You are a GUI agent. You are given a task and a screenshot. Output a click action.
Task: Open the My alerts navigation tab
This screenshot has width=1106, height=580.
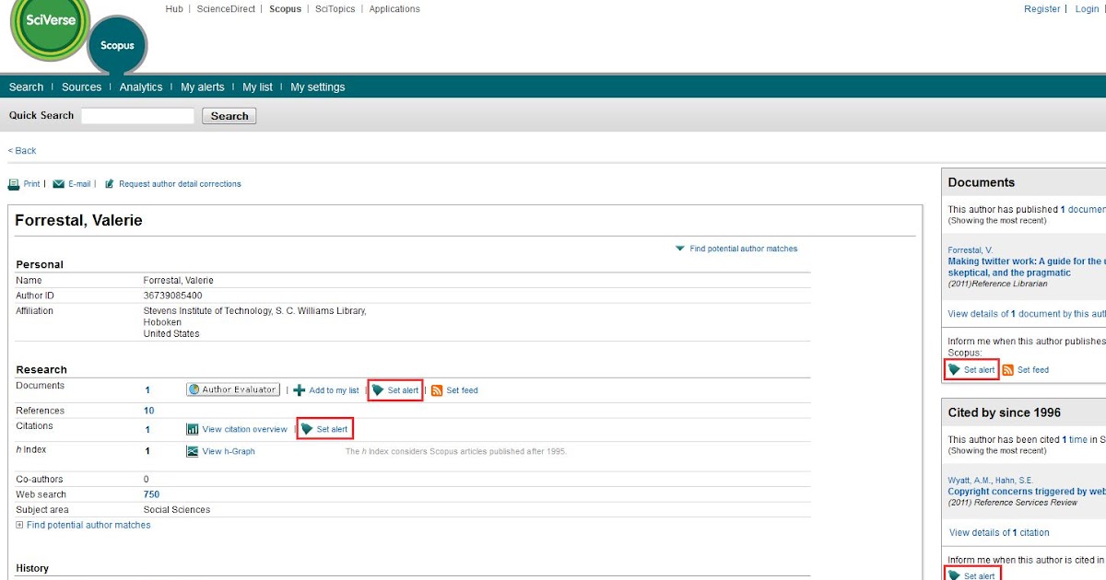click(x=203, y=87)
